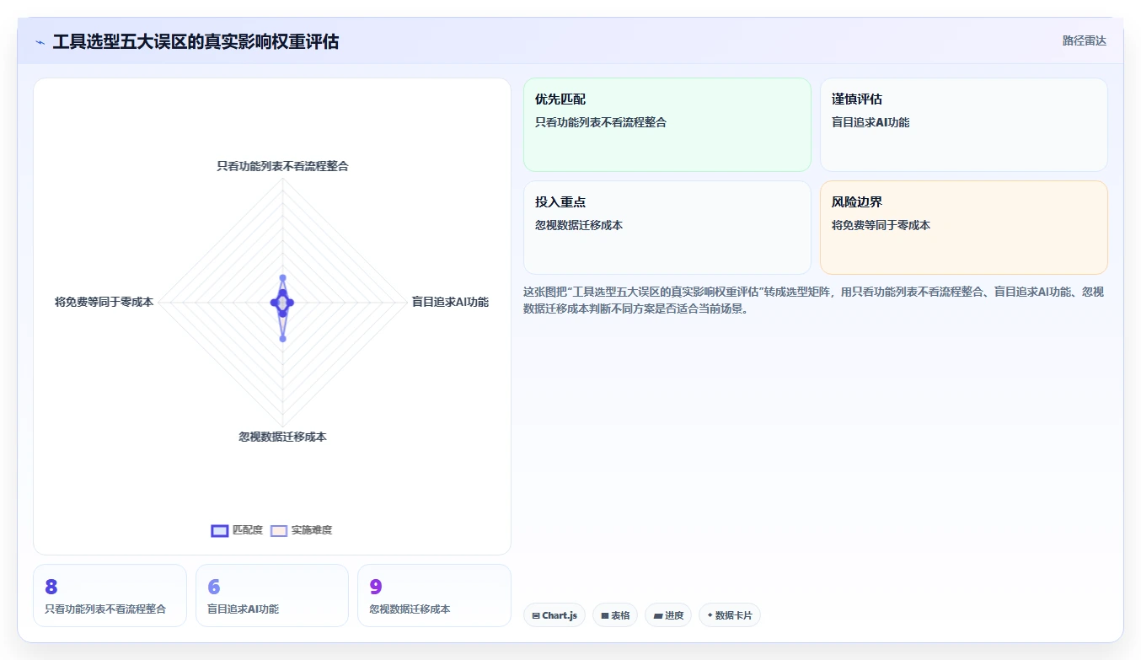This screenshot has width=1141, height=660.
Task: Click radar axis label 盲目追求AI功能
Action: click(450, 302)
